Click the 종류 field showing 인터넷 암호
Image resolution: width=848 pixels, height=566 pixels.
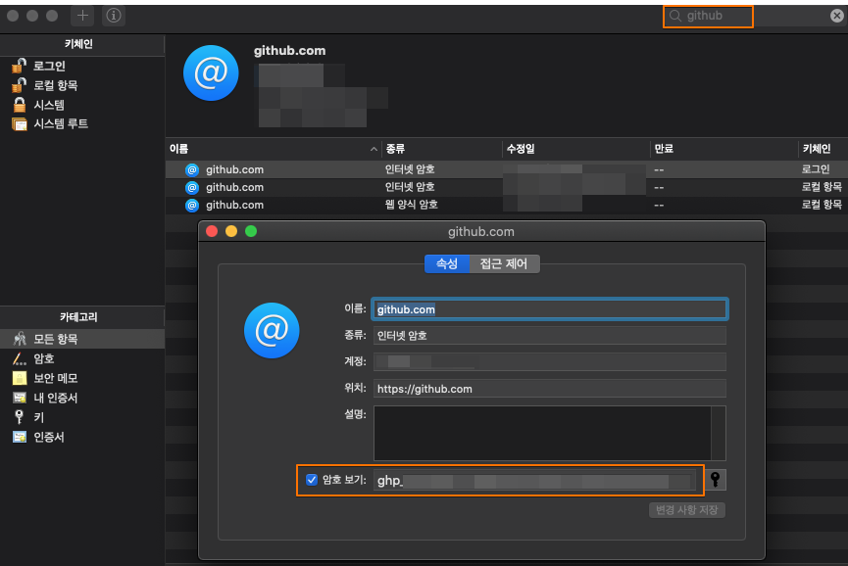(x=549, y=335)
